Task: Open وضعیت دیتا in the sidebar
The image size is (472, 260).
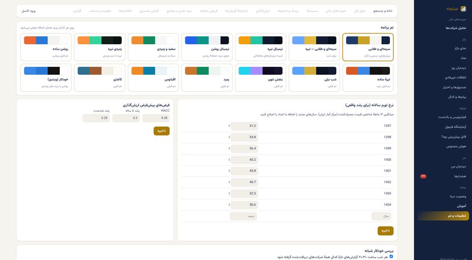Action: click(443, 196)
